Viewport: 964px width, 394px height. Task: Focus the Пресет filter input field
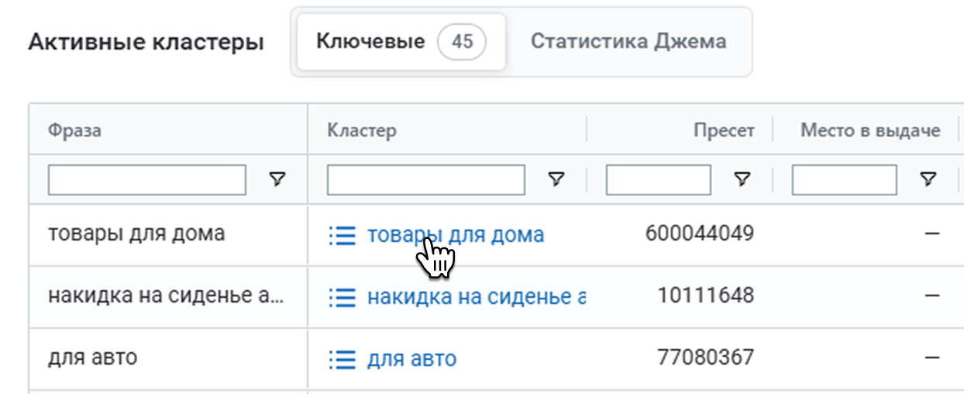point(659,180)
